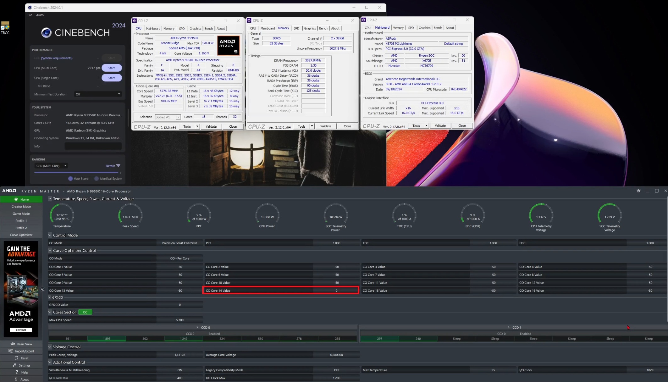The image size is (668, 382).
Task: Click the Basic View eye icon
Action: (13, 344)
